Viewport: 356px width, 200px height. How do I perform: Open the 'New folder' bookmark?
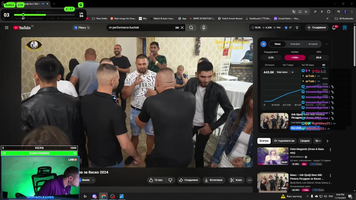(x=99, y=19)
